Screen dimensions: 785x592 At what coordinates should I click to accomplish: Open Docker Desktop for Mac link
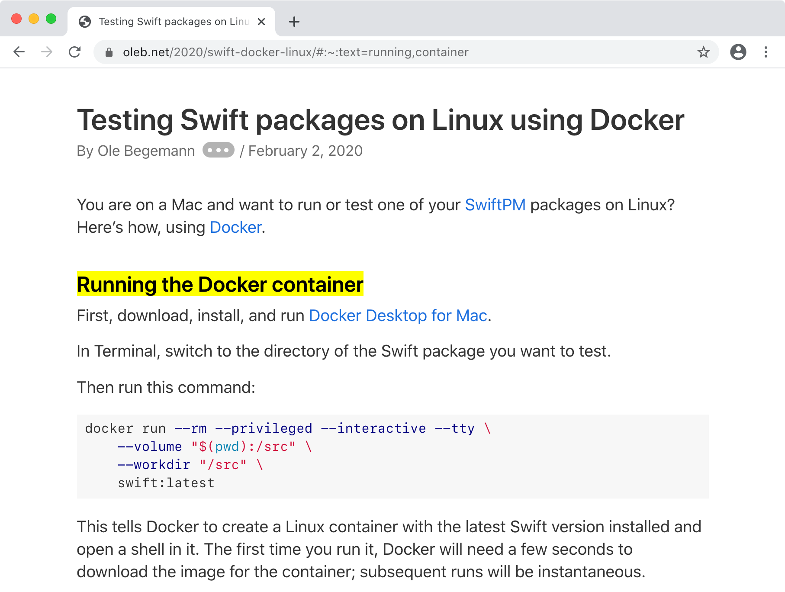coord(398,315)
